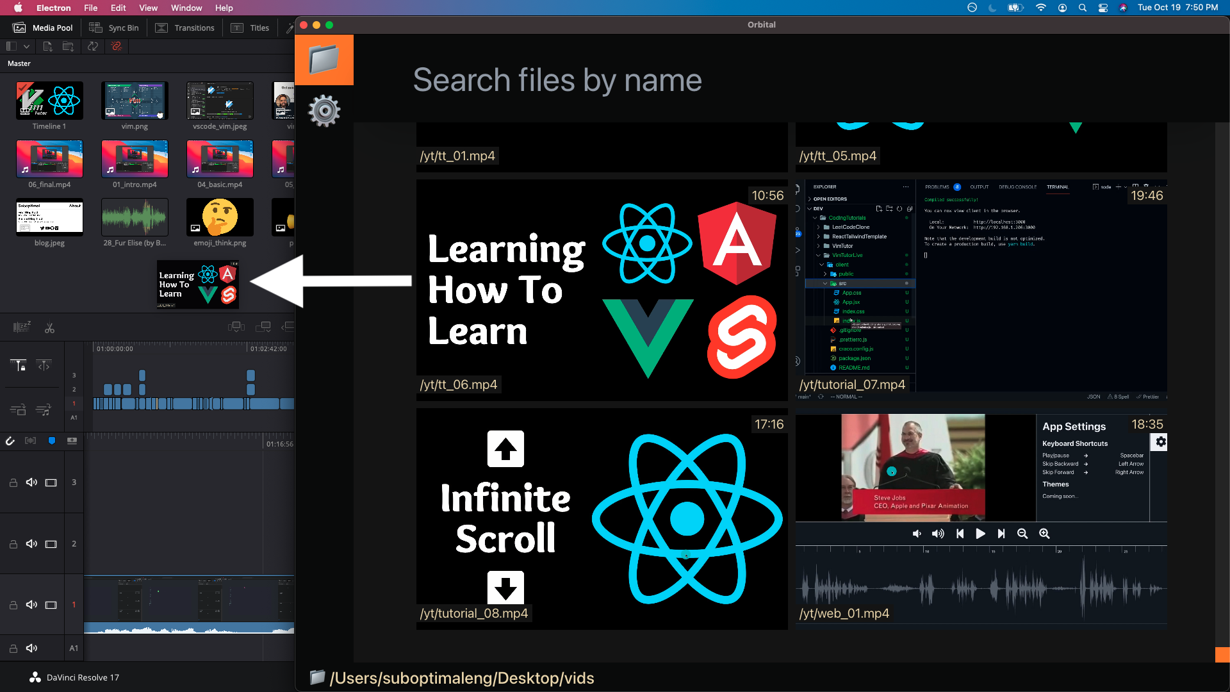The width and height of the screenshot is (1230, 692).
Task: Activate the boring detector tool
Action: pyautogui.click(x=22, y=327)
